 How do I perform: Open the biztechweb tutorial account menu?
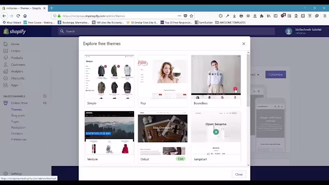tap(304, 31)
